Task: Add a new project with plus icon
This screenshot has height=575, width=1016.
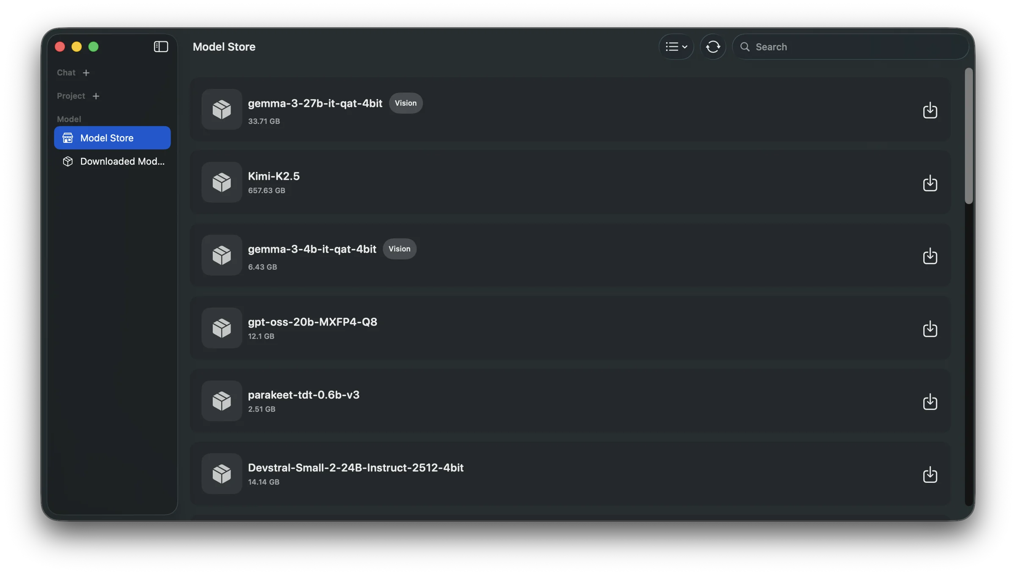Action: pyautogui.click(x=96, y=96)
